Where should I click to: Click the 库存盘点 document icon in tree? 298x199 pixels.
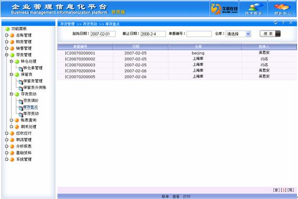pos(20,108)
